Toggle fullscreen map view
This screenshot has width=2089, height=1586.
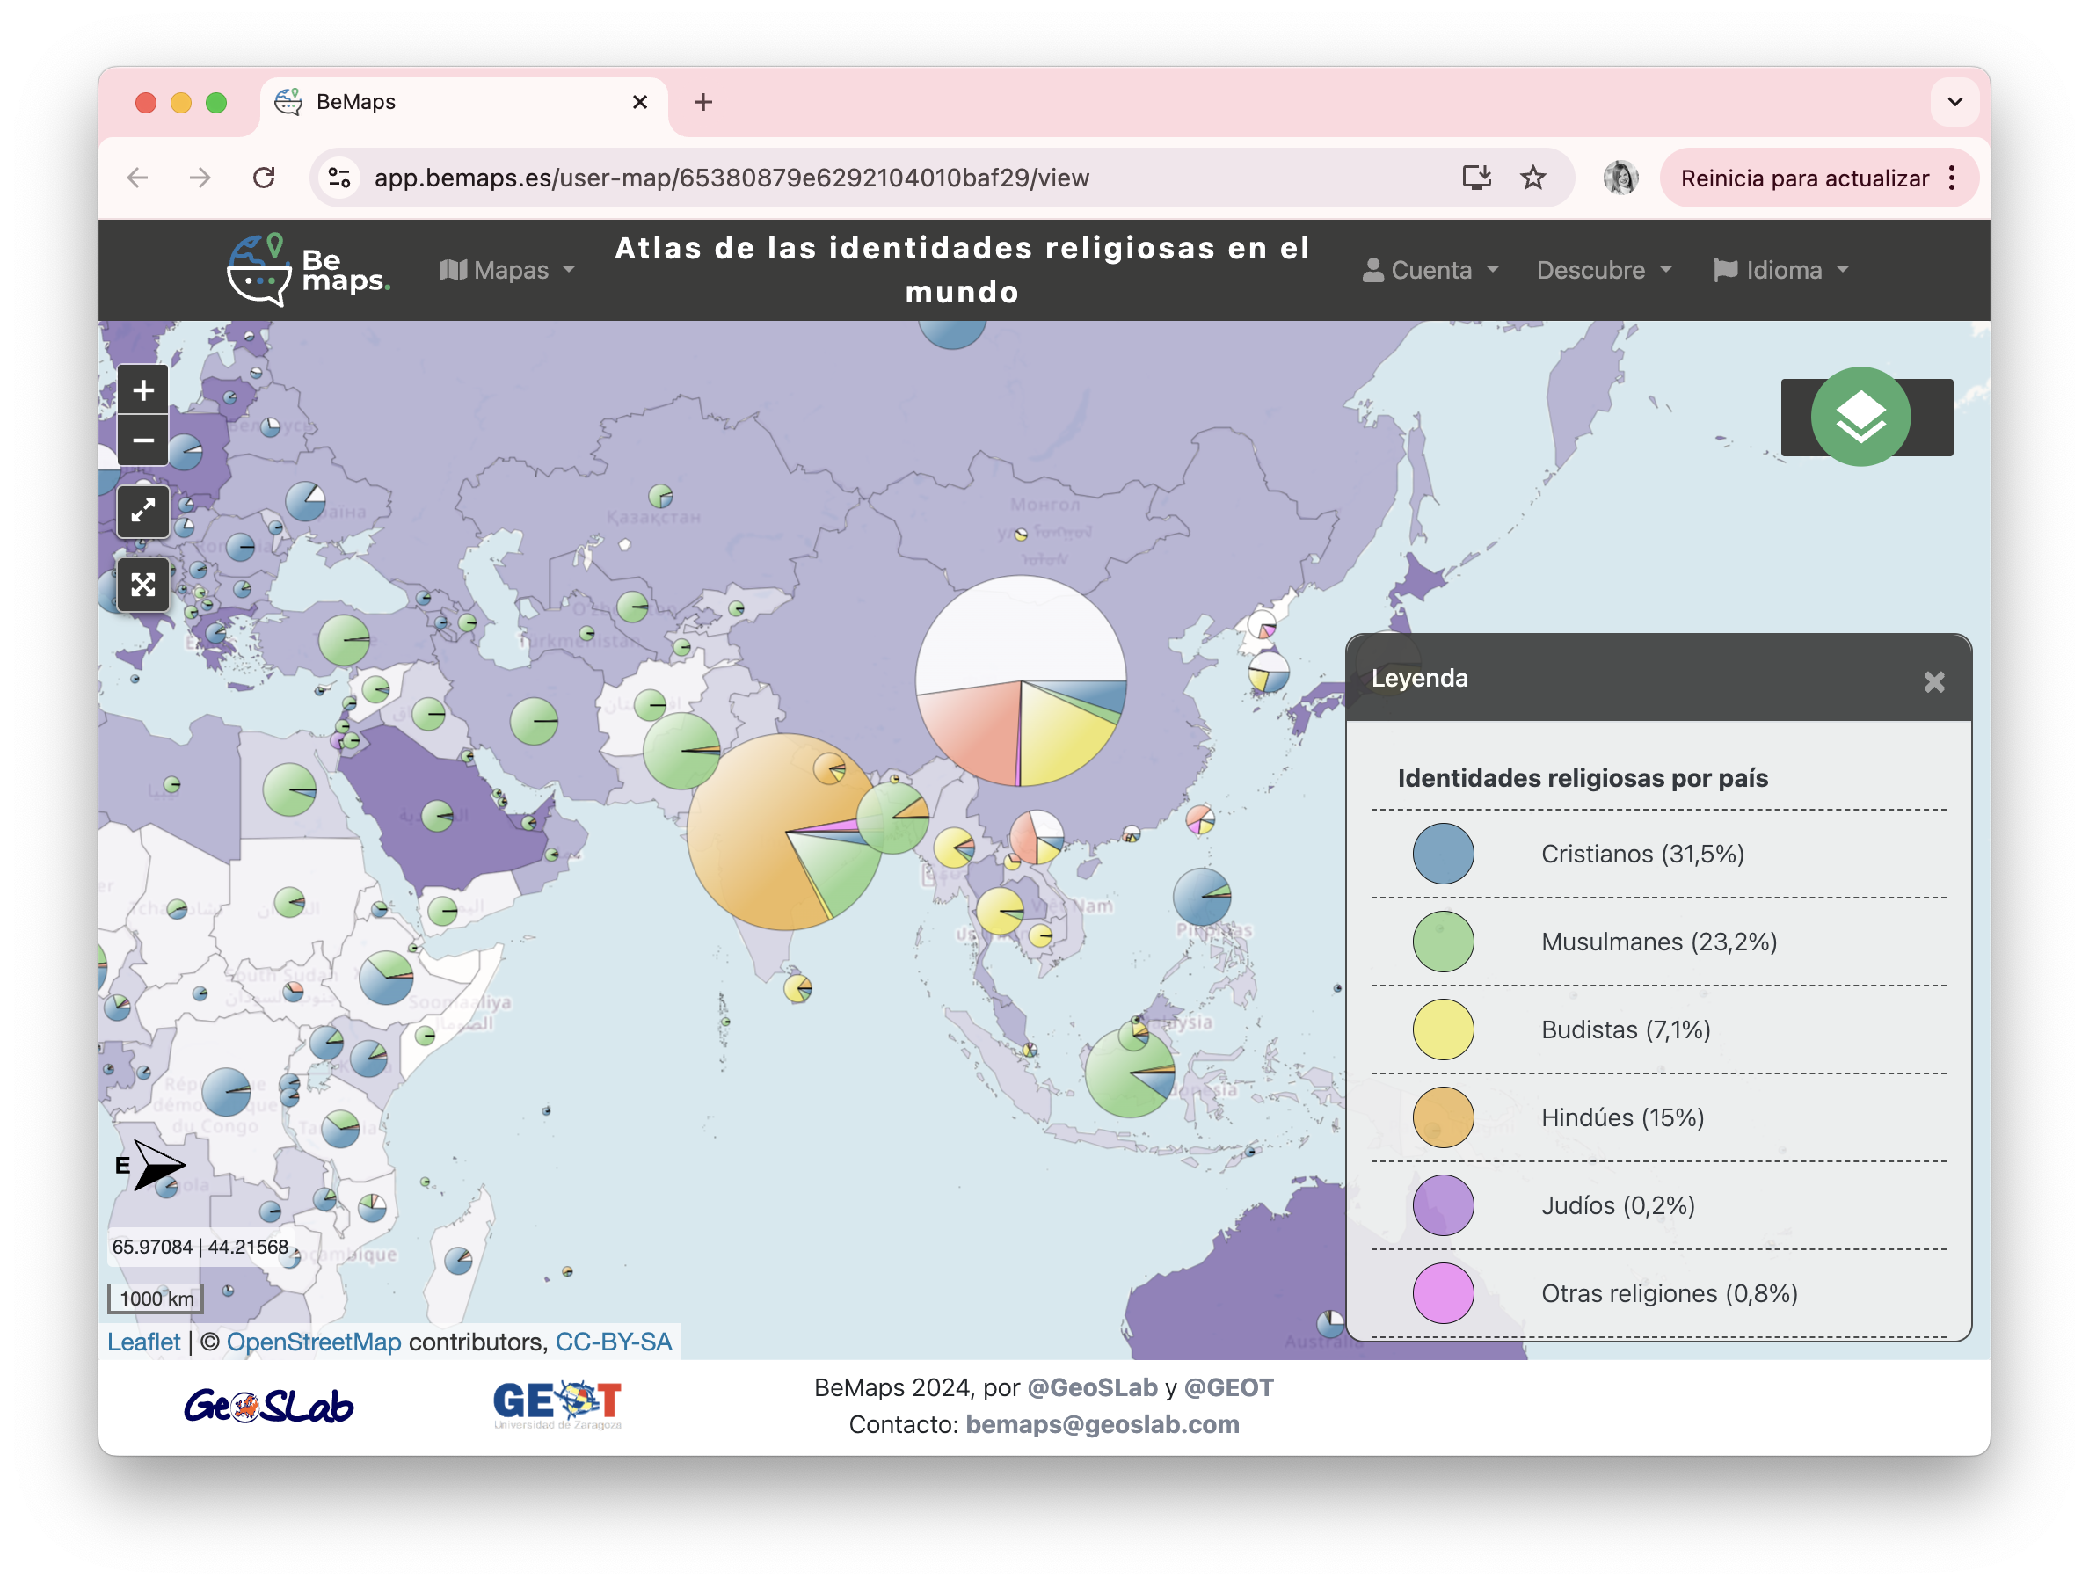pyautogui.click(x=142, y=511)
